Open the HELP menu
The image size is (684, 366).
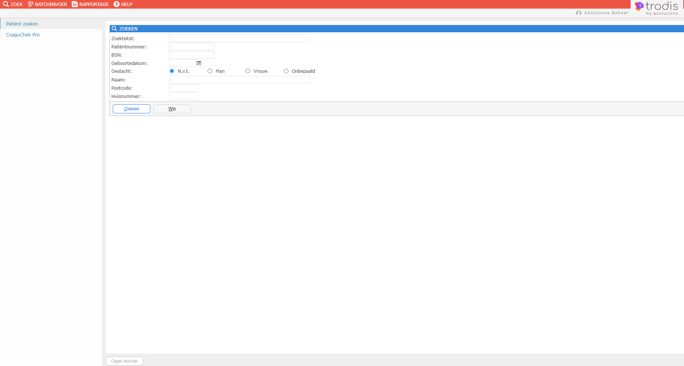point(123,4)
